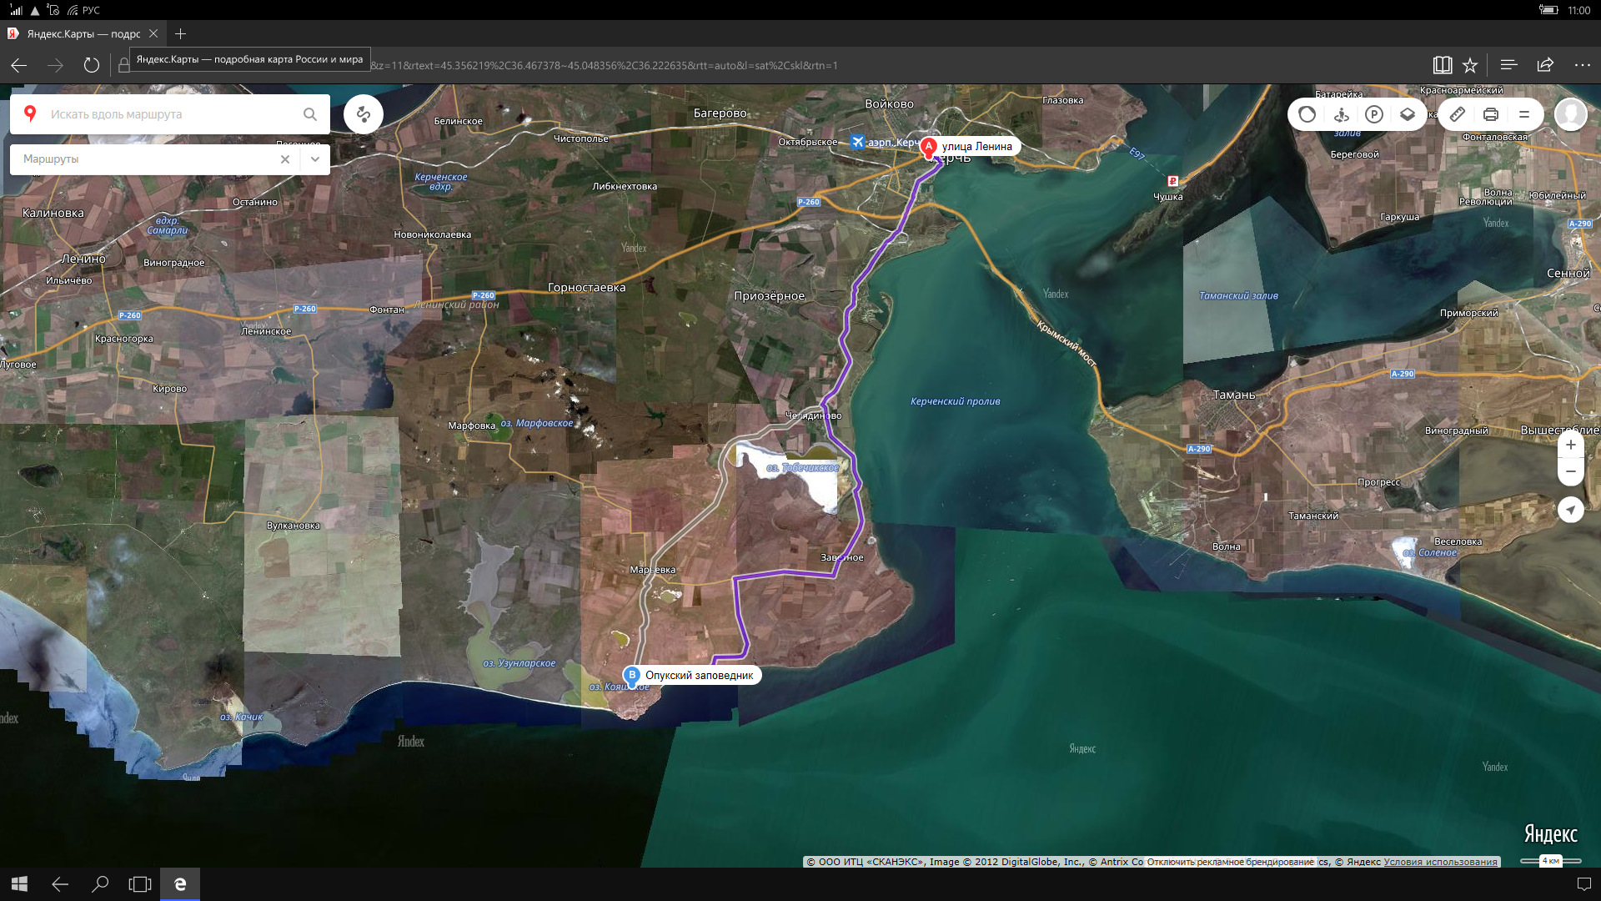Close the Routes panel
This screenshot has height=901, width=1601.
tap(285, 159)
